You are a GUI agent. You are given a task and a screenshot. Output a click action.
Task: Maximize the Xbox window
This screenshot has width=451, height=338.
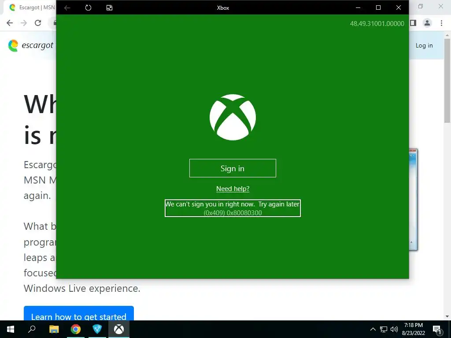(378, 8)
